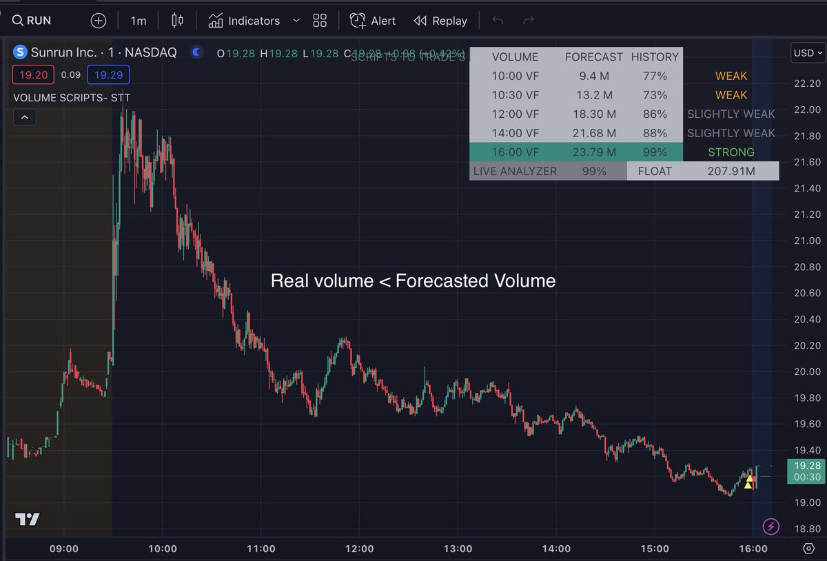827x561 pixels.
Task: Click the 19.28 current price label
Action: tap(807, 471)
